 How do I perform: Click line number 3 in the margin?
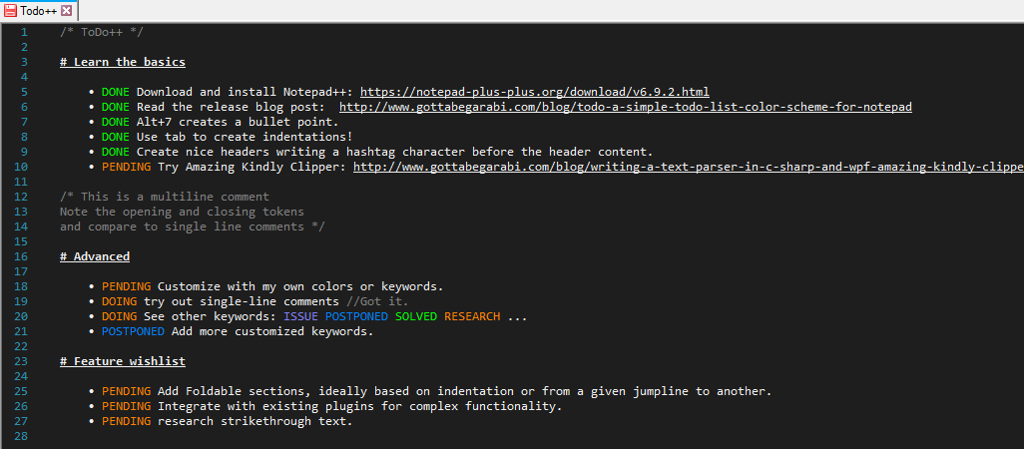click(24, 62)
